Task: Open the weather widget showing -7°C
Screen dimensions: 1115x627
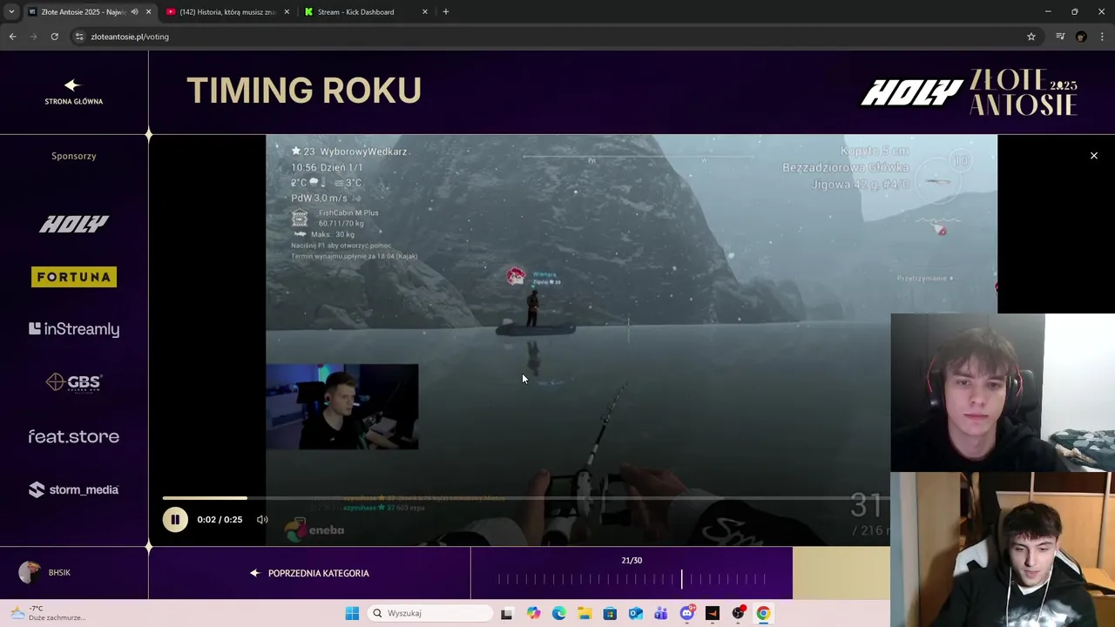Action: 48,613
